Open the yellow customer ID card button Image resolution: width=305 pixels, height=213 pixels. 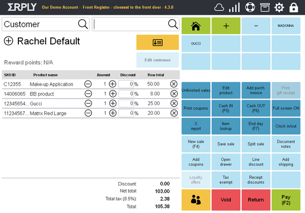[x=157, y=42]
